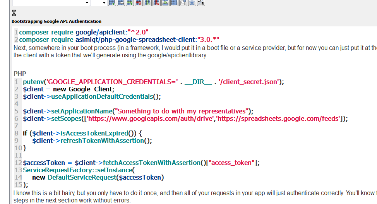The width and height of the screenshot is (377, 204).
Task: Click the 'Bootstrapping Google API Authentication' heading
Action: pyautogui.click(x=57, y=21)
